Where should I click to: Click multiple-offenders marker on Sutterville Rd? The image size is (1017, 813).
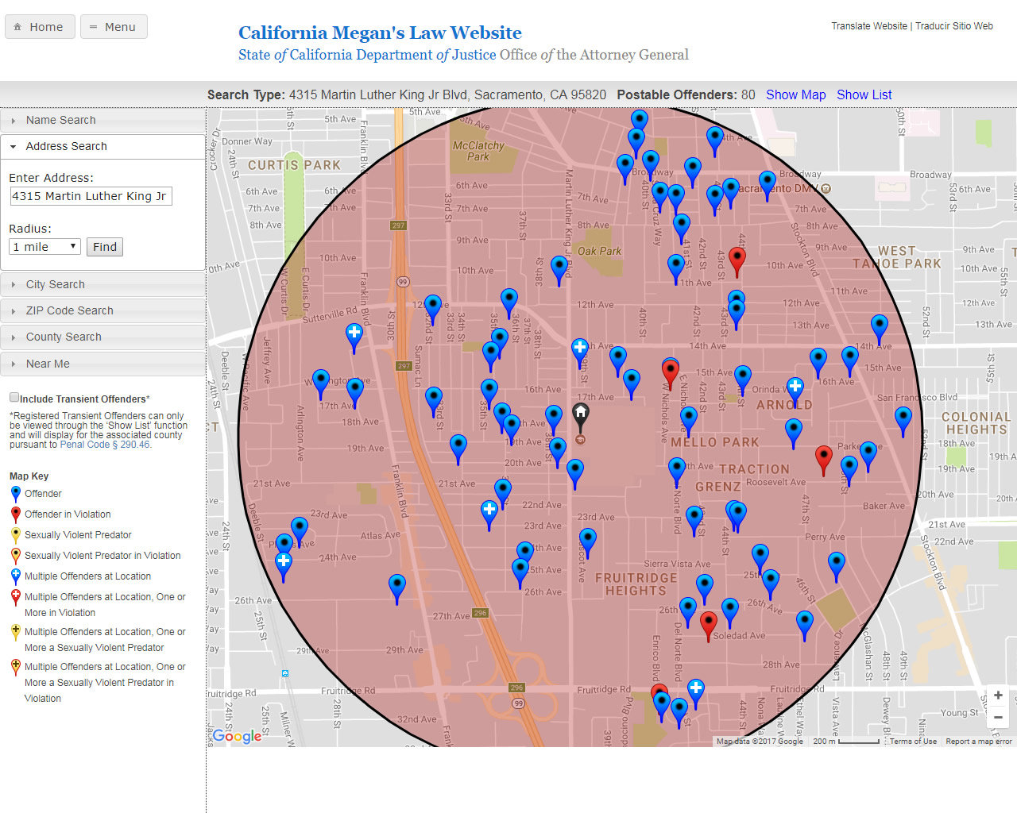click(x=354, y=337)
